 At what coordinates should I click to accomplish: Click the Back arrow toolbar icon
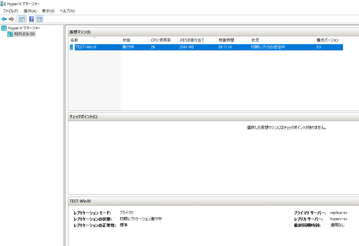(4, 19)
